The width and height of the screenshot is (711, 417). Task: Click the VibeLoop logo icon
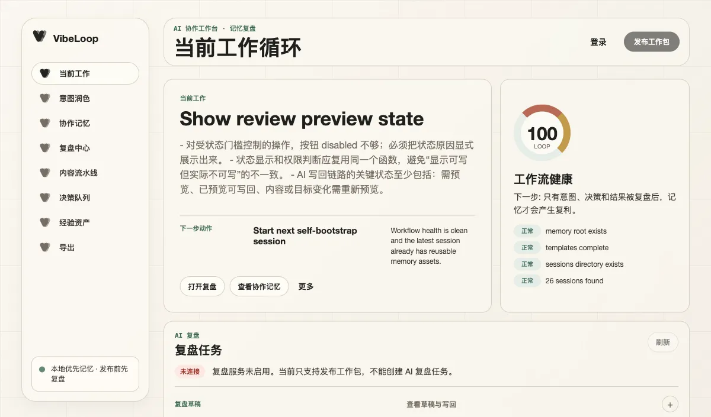(x=40, y=37)
